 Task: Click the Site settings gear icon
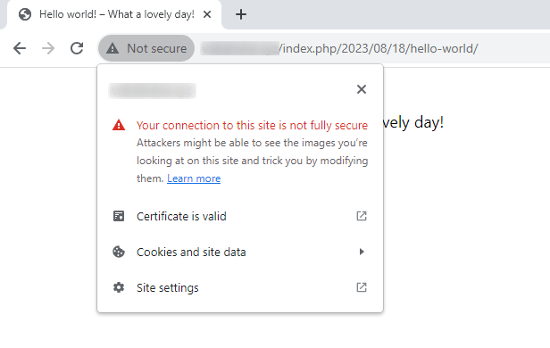119,287
